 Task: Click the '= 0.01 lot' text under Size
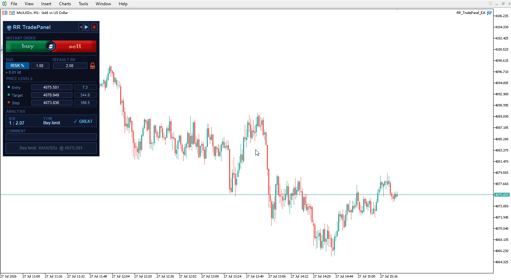[13, 73]
